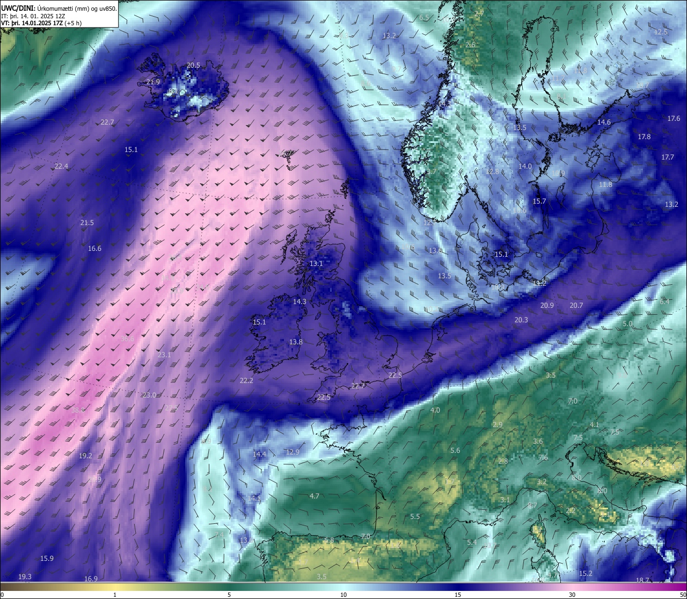Click the 23.0 value in the Atlantic
The width and height of the screenshot is (687, 599).
coord(149,395)
